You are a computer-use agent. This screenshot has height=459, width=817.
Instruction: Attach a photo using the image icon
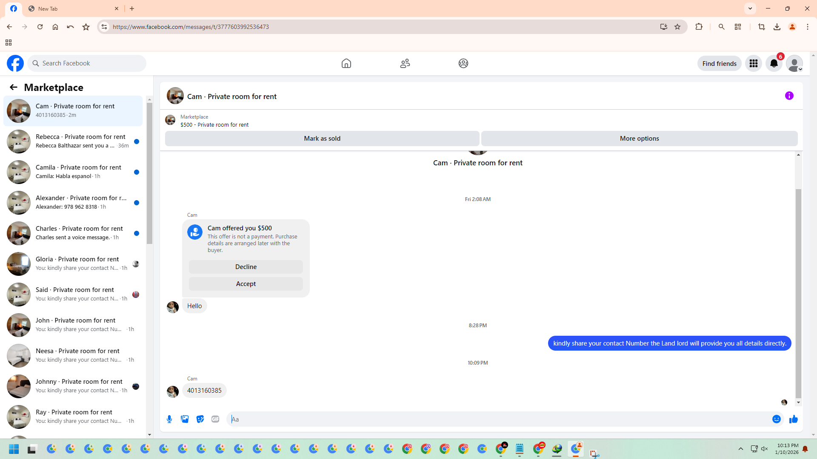[x=185, y=419]
